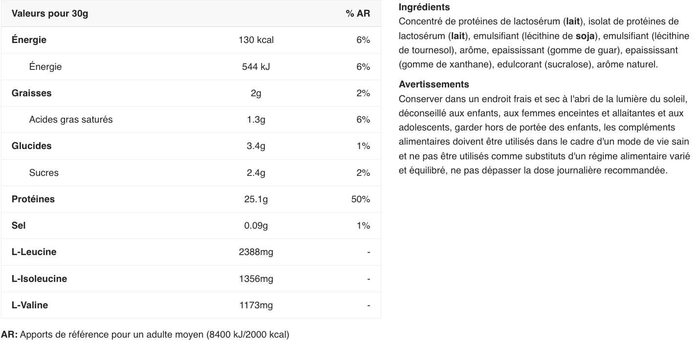Click the 'AR:' footnote label
Screen dimensions: 697x343
tap(9, 335)
